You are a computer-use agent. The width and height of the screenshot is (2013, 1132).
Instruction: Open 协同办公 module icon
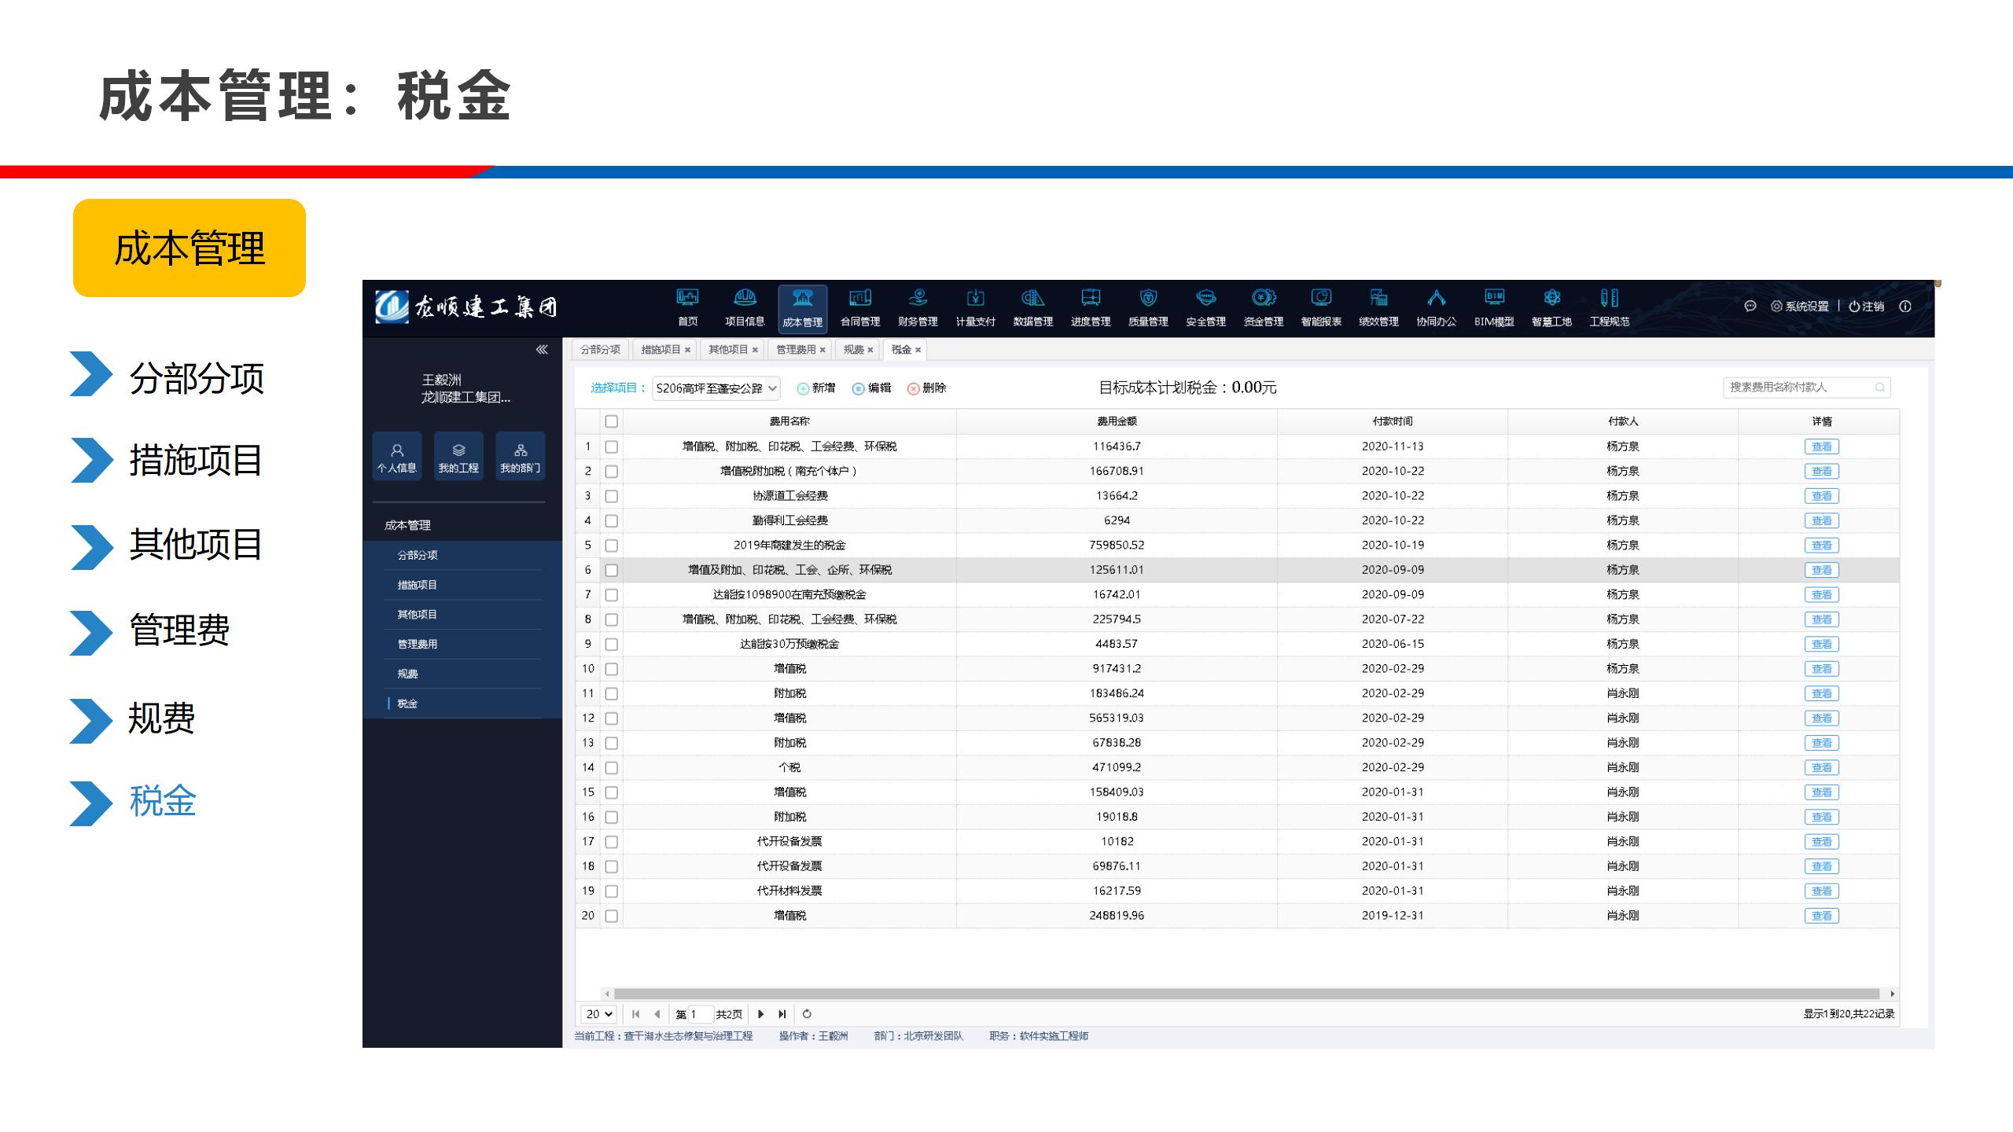(x=1436, y=307)
